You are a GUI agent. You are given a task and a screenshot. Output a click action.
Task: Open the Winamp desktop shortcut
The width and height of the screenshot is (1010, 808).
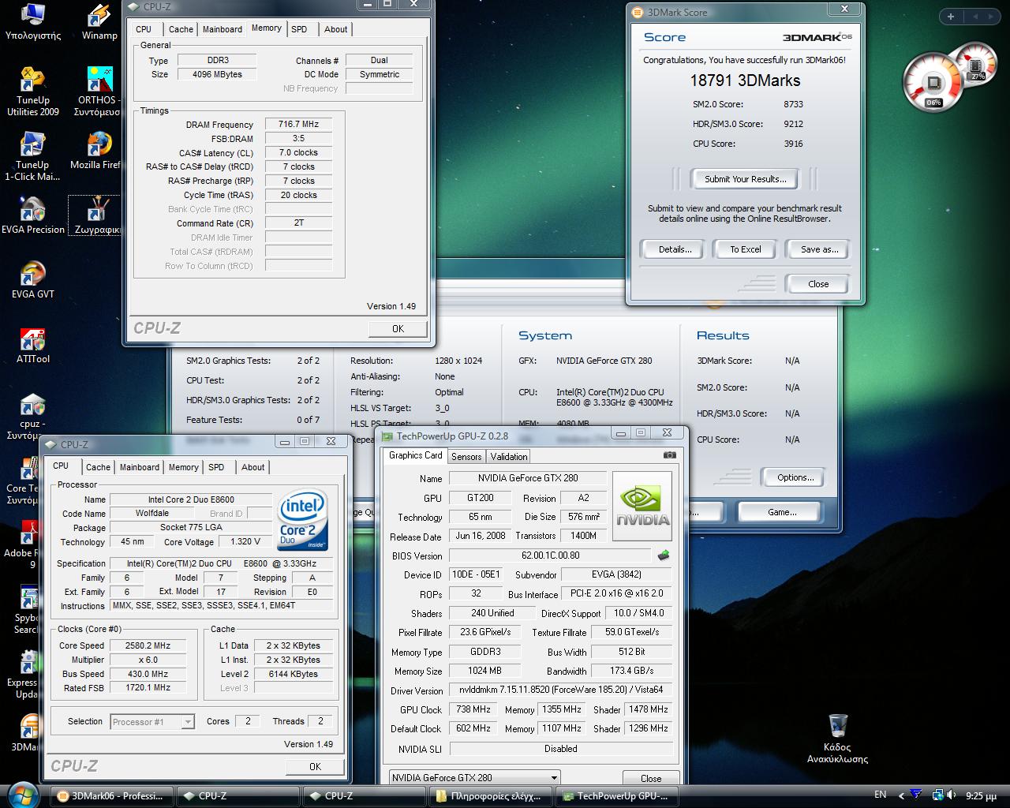[x=99, y=22]
